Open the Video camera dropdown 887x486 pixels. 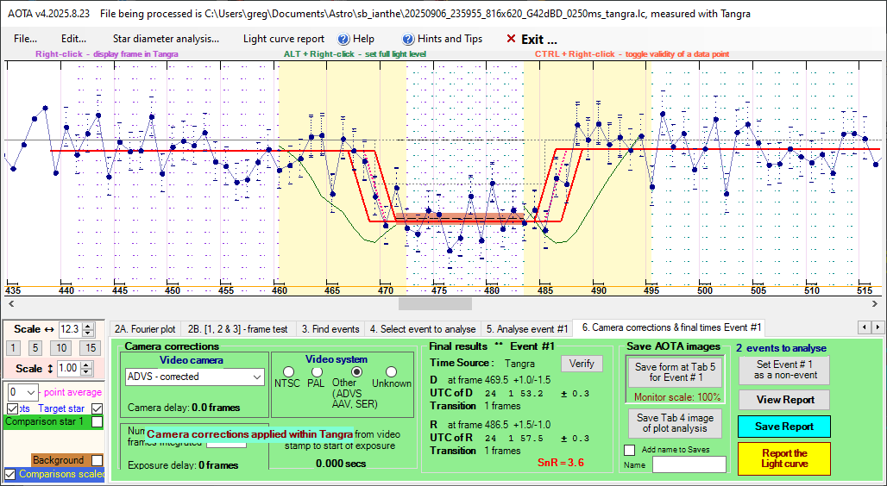(x=256, y=377)
